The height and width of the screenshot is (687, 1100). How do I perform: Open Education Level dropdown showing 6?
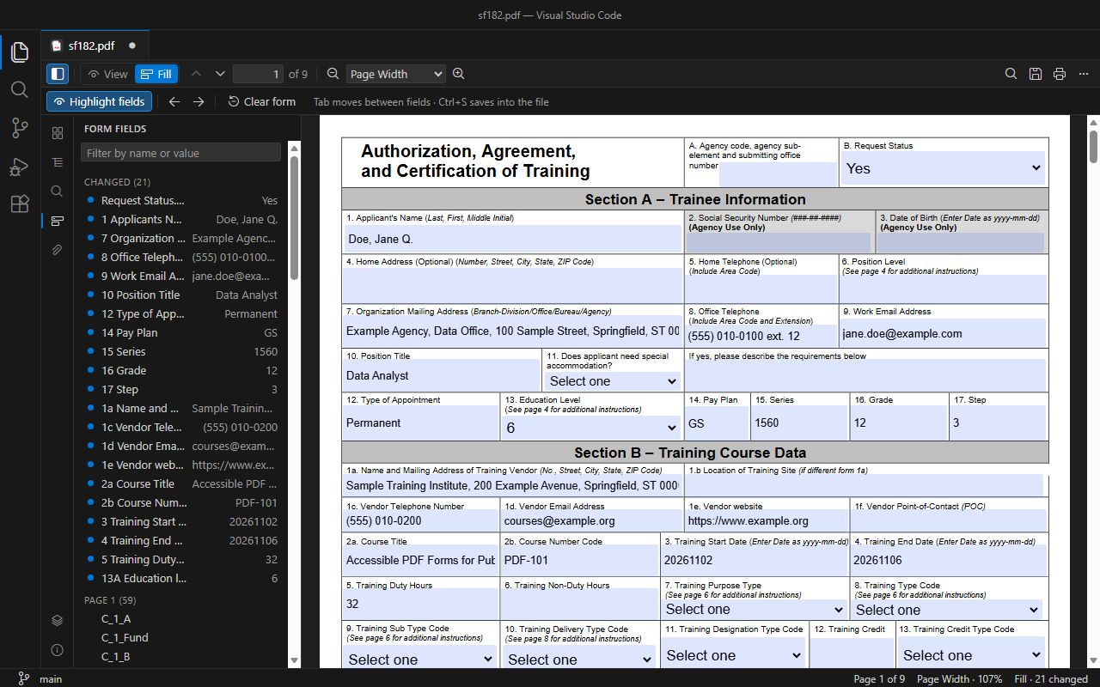(592, 427)
